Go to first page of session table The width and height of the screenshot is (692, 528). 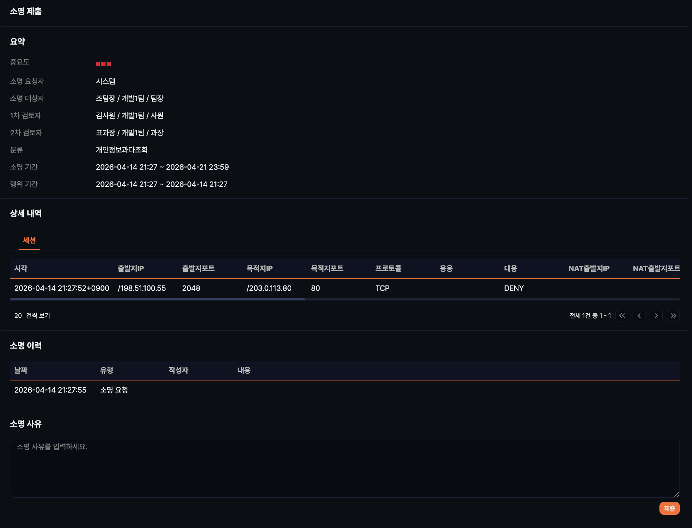click(622, 315)
